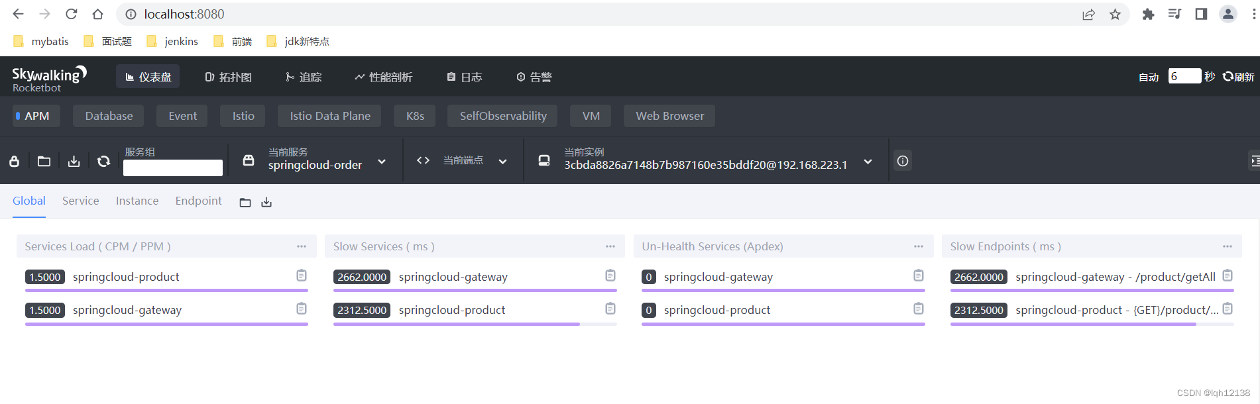Select the Database dashboard tab
The image size is (1260, 404).
pyautogui.click(x=109, y=116)
